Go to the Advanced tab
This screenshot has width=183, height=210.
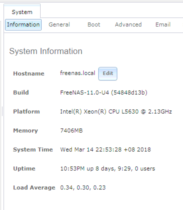click(128, 25)
